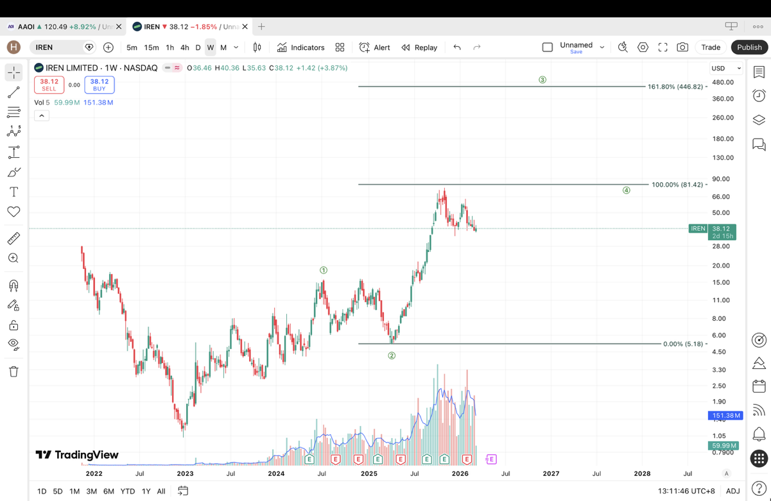Open the apps grid button
771x501 pixels.
point(759,458)
